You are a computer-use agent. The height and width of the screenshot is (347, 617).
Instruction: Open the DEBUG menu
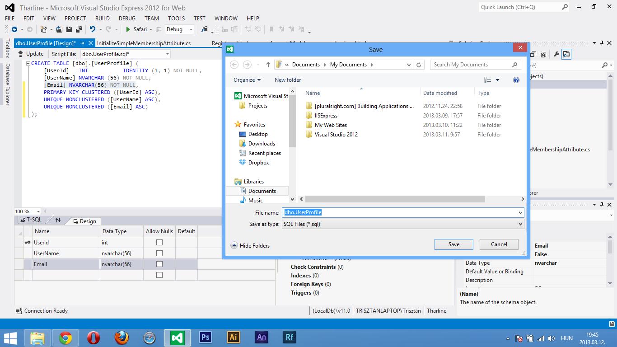point(127,19)
